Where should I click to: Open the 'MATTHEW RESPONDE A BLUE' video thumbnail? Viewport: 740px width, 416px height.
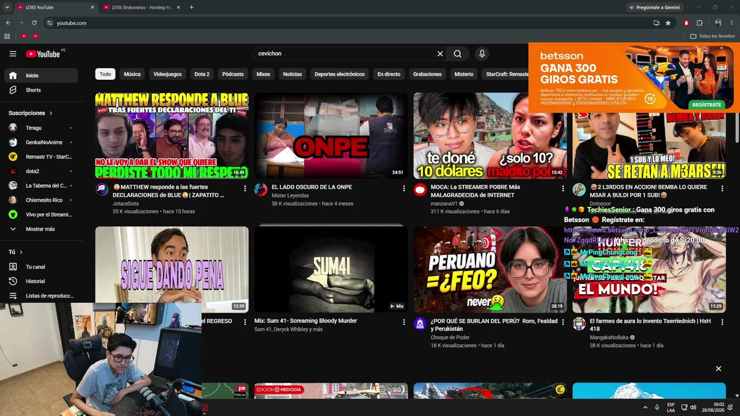172,136
